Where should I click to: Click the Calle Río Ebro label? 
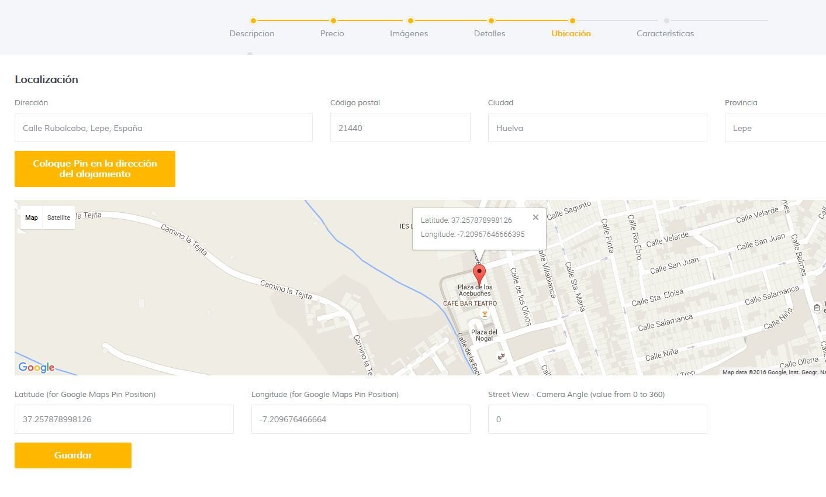coord(635,237)
